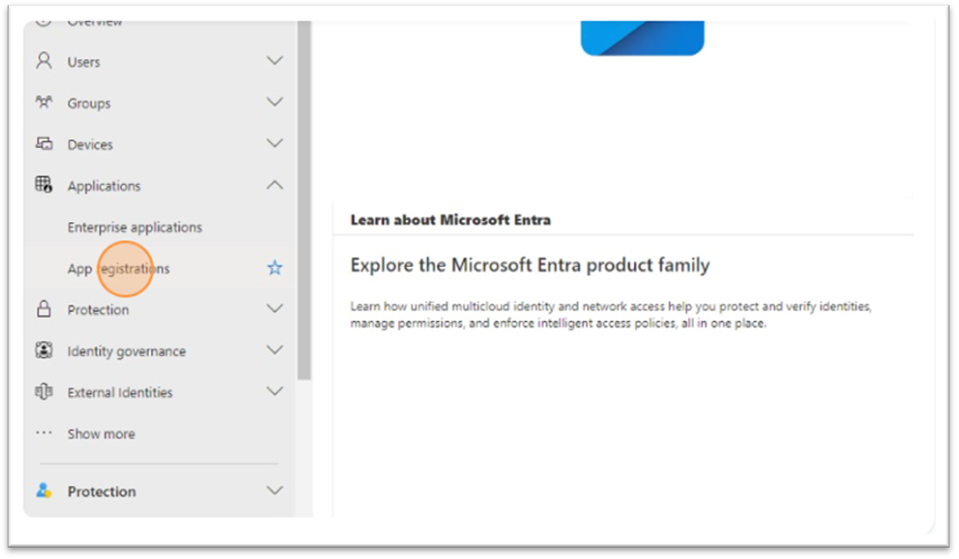This screenshot has width=959, height=559.
Task: Click the External Identities building icon
Action: point(44,392)
